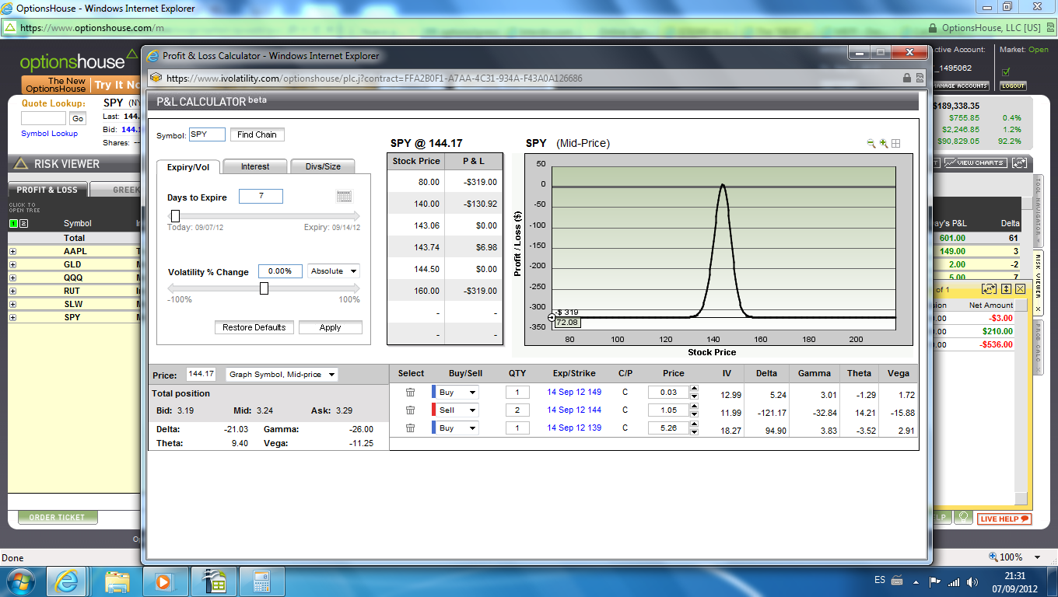Screen dimensions: 1058x597
Task: Expand the AAPL row in Risk Viewer
Action: pos(12,252)
